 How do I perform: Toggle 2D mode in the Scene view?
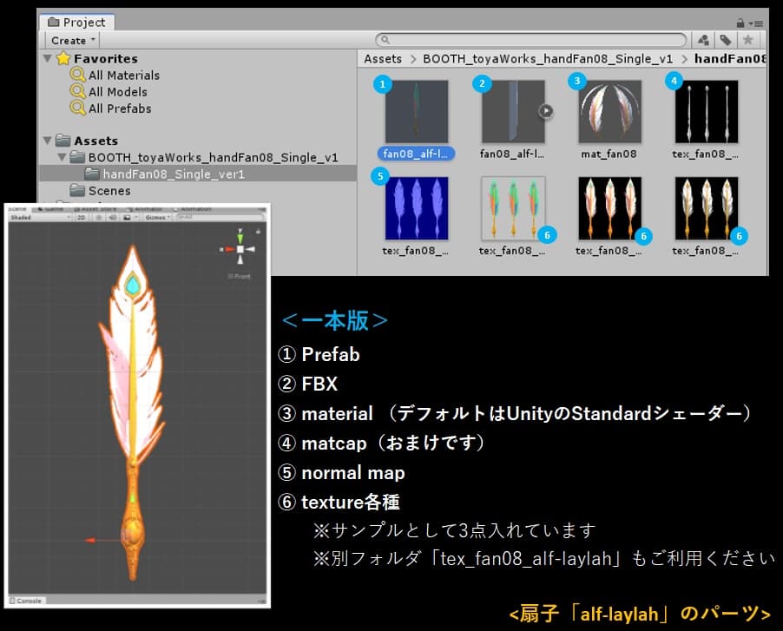[81, 218]
